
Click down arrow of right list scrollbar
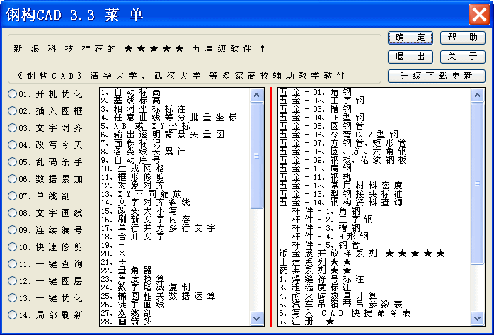[x=477, y=318]
